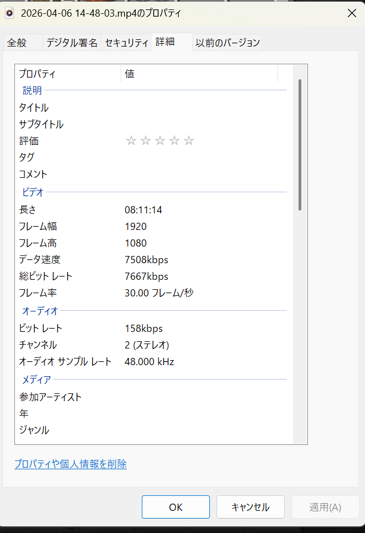The image size is (365, 533).
Task: Click the データ速度 value 7508kbps
Action: [x=146, y=260]
